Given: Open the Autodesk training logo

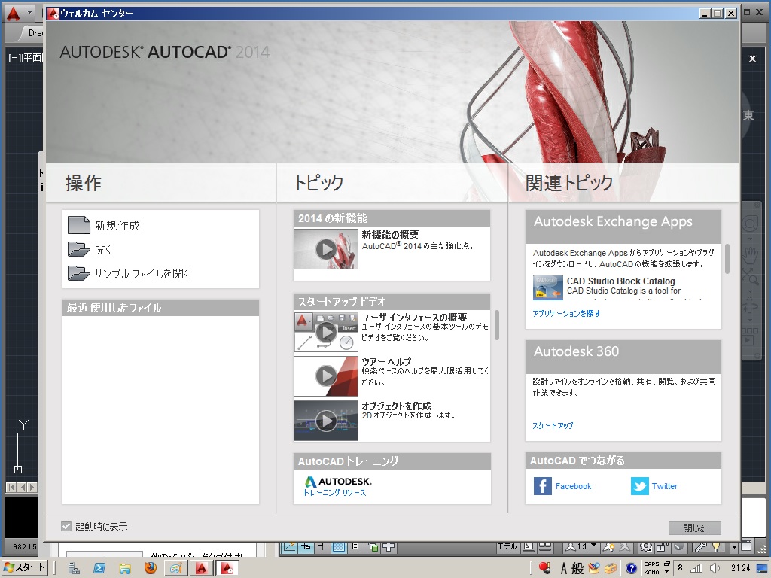Looking at the screenshot, I should (x=338, y=482).
